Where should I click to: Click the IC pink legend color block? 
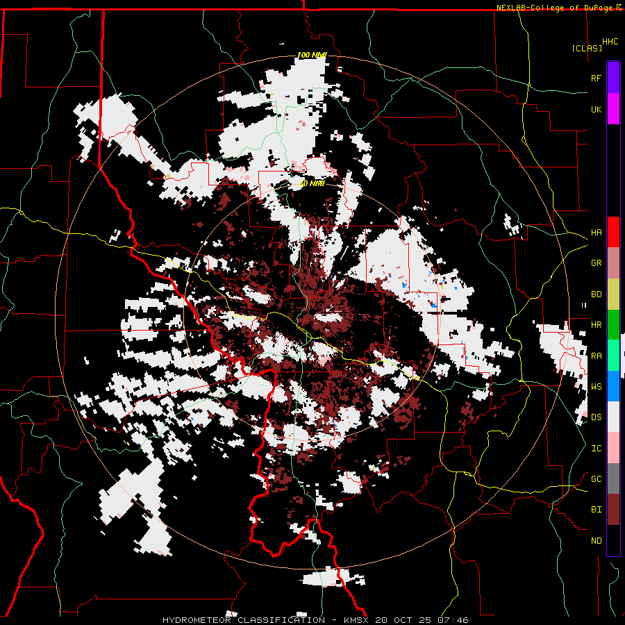click(x=613, y=448)
